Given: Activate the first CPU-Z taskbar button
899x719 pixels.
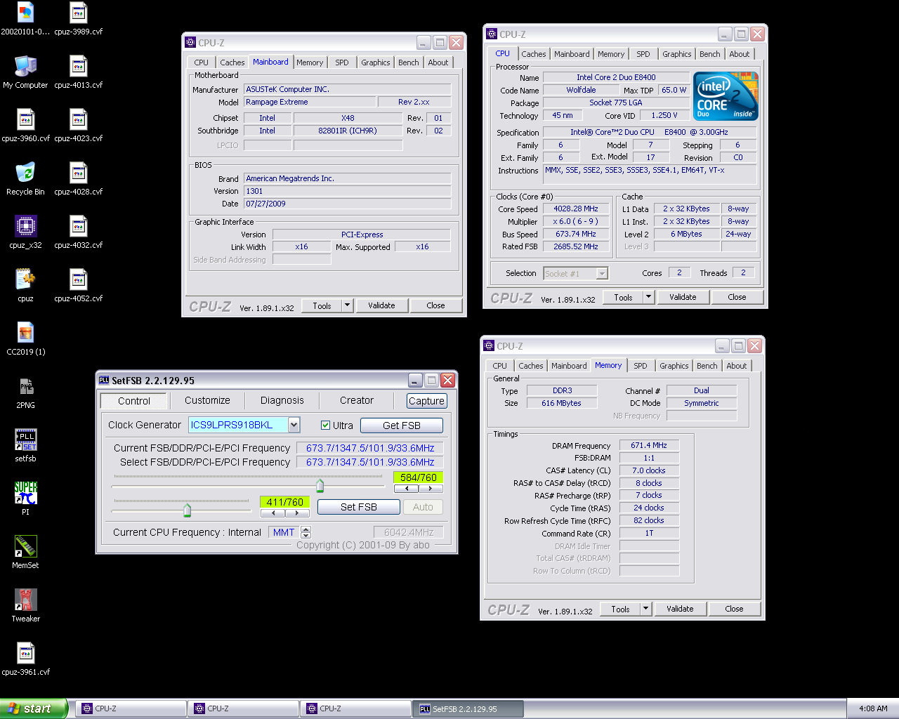Looking at the screenshot, I should (131, 708).
